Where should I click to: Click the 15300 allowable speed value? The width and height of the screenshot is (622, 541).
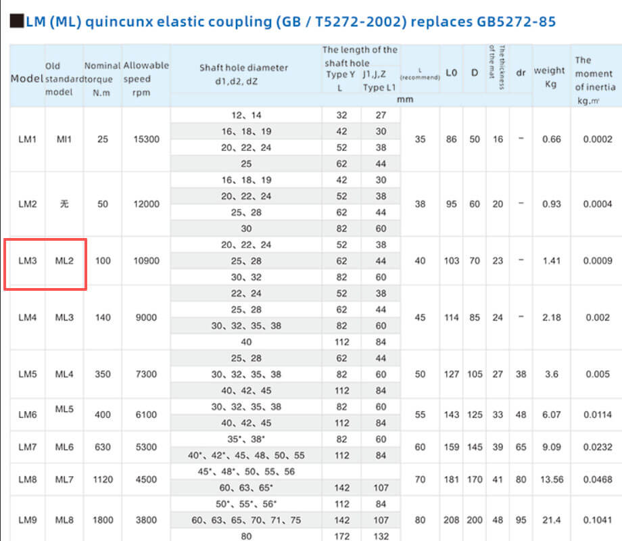(146, 139)
